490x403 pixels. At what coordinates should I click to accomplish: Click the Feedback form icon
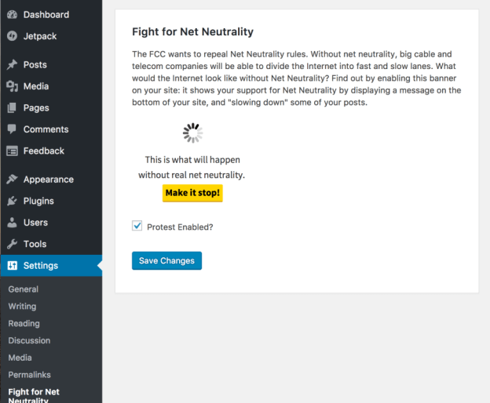13,151
